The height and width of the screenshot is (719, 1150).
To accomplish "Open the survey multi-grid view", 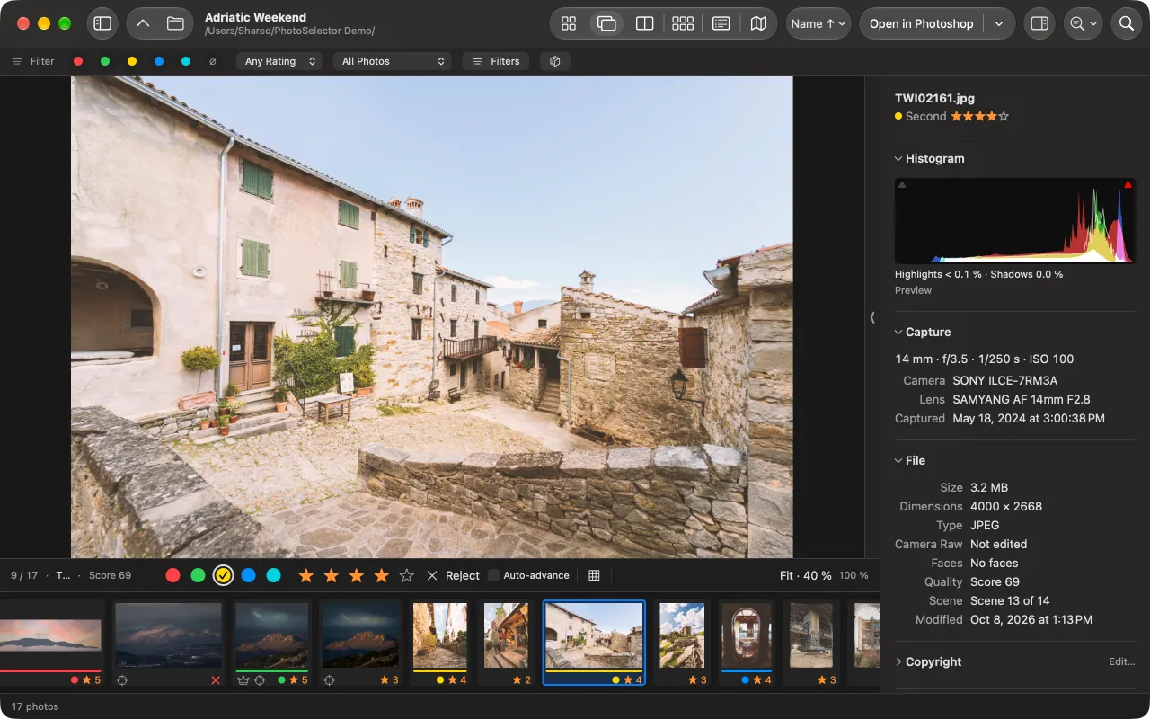I will 683,23.
